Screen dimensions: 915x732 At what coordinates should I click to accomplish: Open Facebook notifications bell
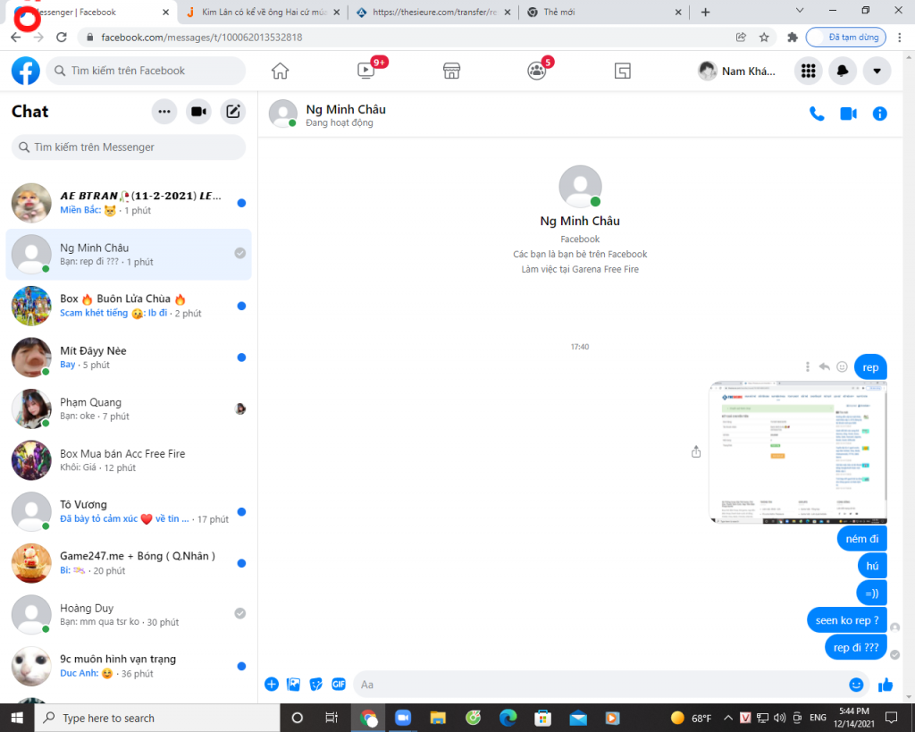coord(843,71)
